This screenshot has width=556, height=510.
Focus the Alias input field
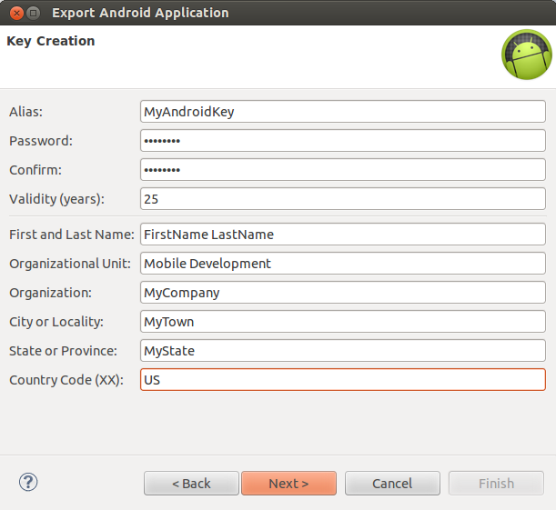342,112
